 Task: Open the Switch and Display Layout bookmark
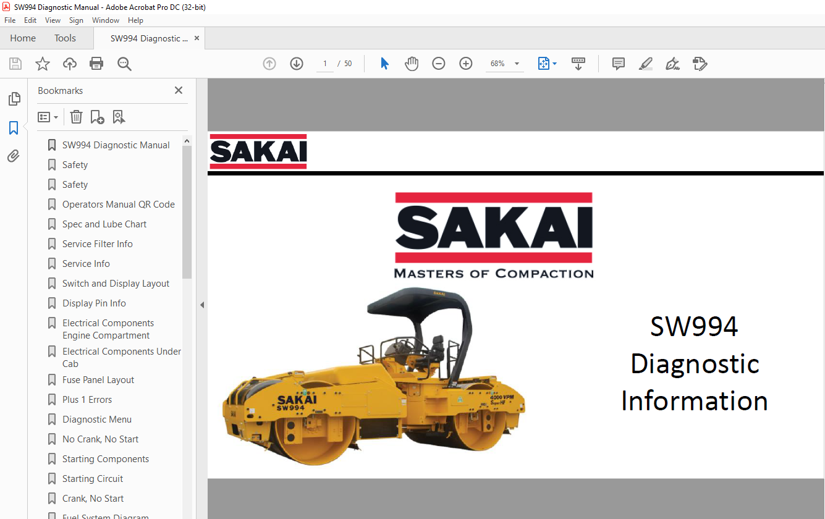pyautogui.click(x=116, y=284)
